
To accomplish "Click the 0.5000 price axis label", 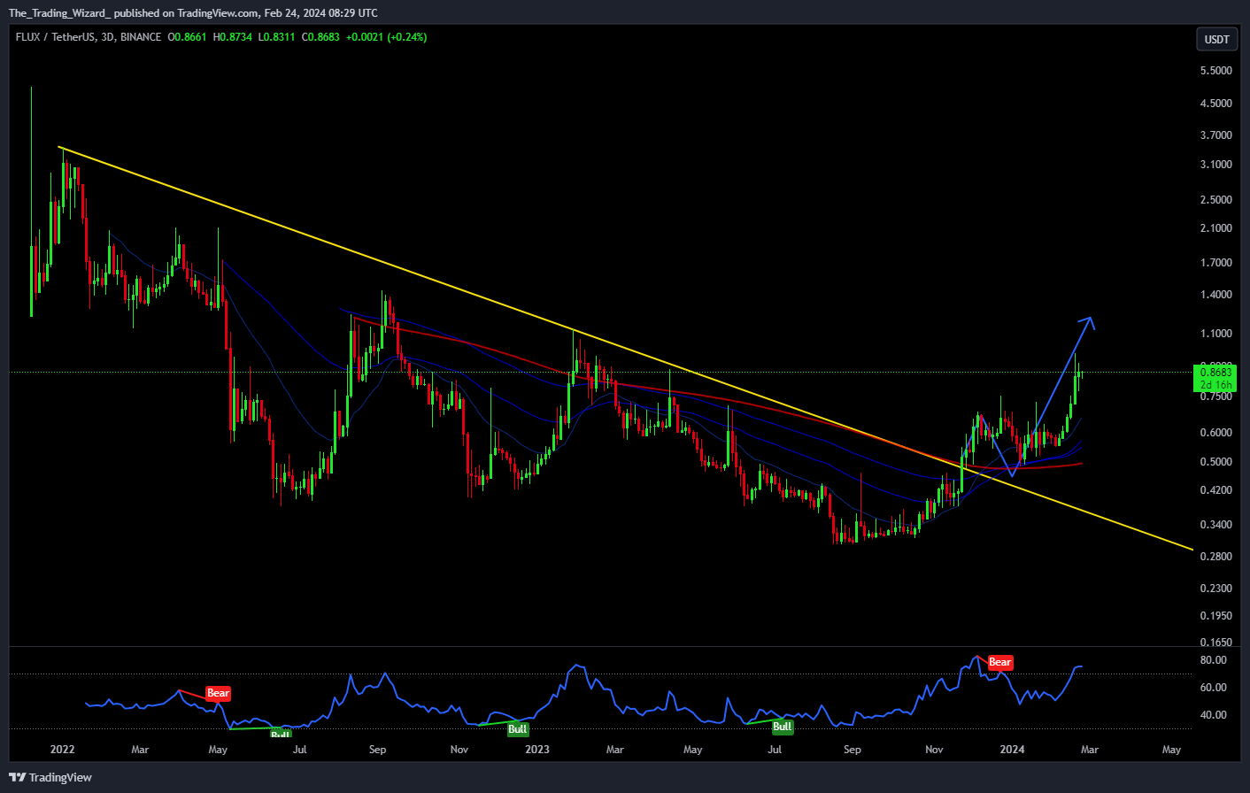I will pyautogui.click(x=1215, y=462).
